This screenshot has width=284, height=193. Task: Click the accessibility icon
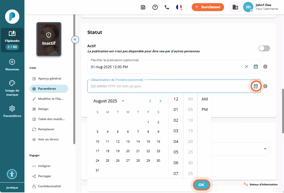(x=12, y=174)
